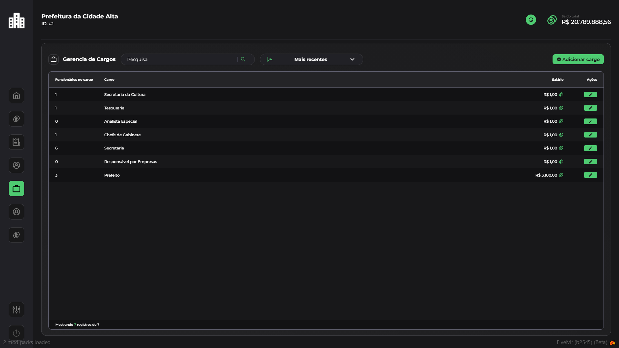Open the home page from the sidebar

(x=16, y=96)
